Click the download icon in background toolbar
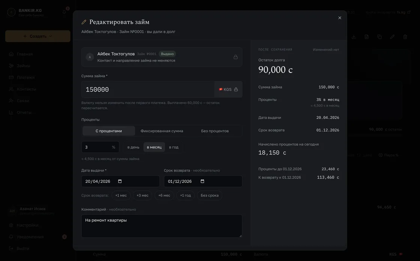This screenshot has height=261, width=420. (x=354, y=37)
